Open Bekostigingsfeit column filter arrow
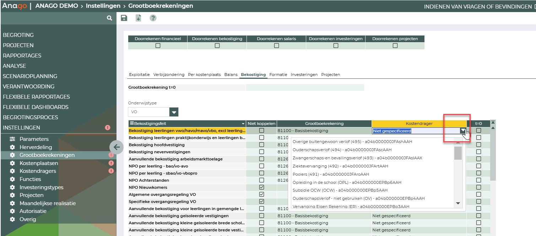Screen dimensions: 536x236 pos(243,124)
